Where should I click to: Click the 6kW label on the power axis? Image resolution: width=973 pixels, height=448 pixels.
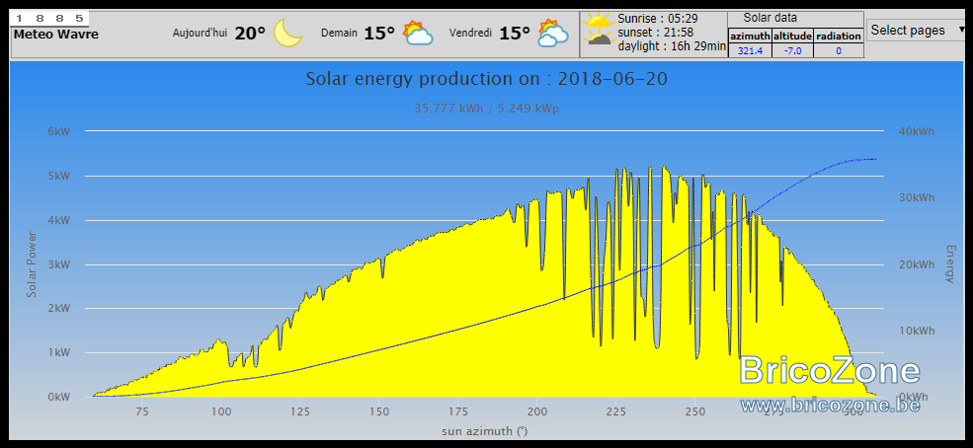(x=59, y=131)
